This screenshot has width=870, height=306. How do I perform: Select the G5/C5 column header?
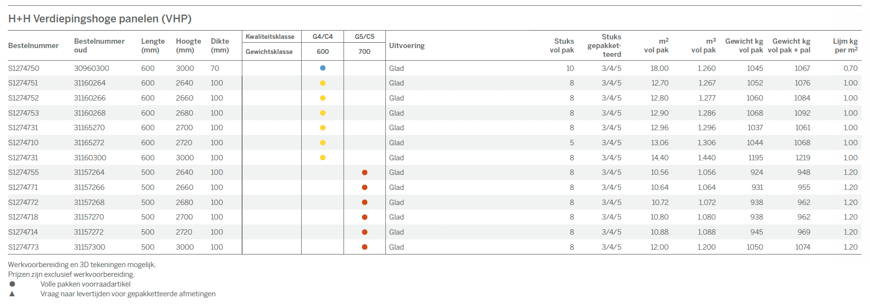pos(364,37)
